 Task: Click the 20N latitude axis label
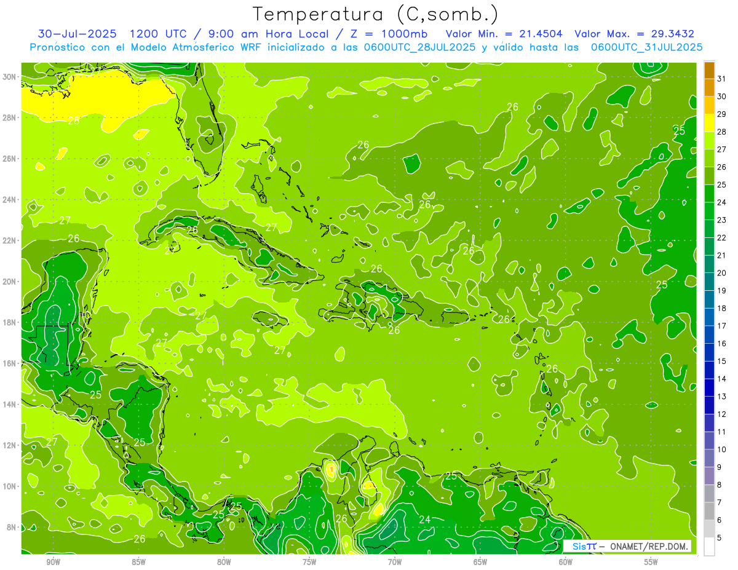click(10, 282)
